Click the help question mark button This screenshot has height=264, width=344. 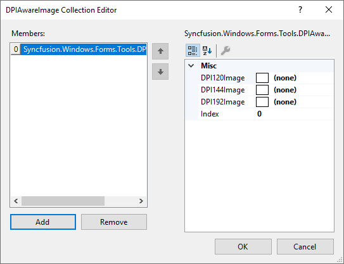pyautogui.click(x=300, y=10)
